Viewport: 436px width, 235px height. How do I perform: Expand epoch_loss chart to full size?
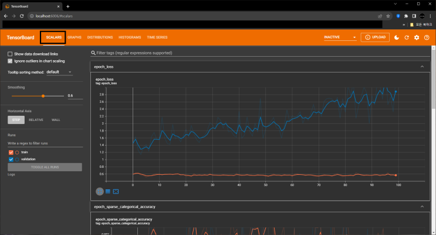[x=100, y=192]
